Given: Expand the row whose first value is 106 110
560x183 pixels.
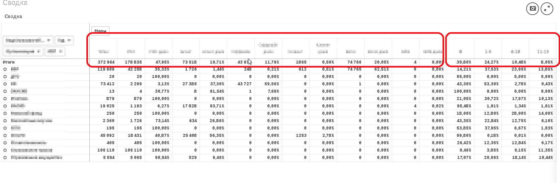Looking at the screenshot, I should (x=5, y=150).
